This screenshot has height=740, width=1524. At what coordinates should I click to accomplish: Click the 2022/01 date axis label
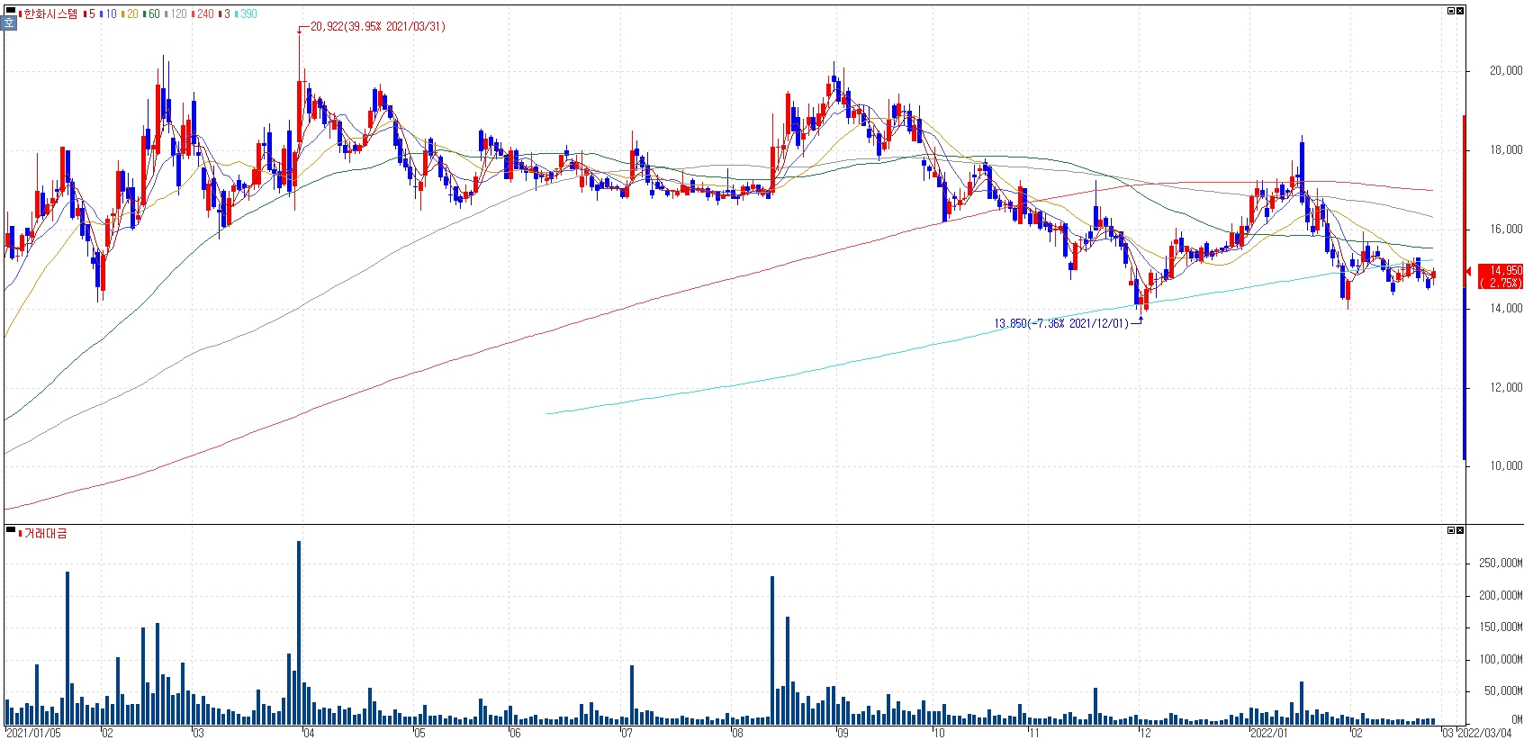click(1268, 733)
